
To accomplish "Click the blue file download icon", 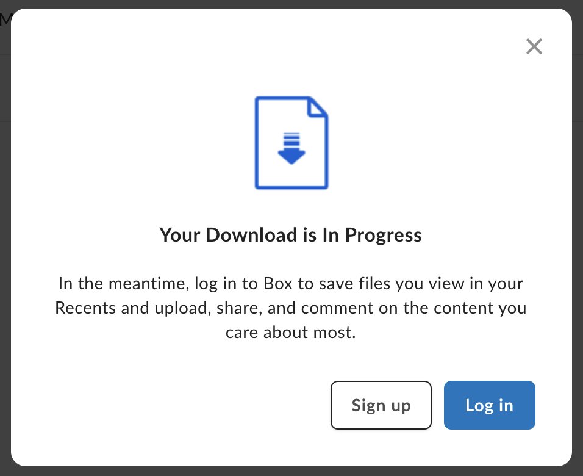I will [291, 143].
